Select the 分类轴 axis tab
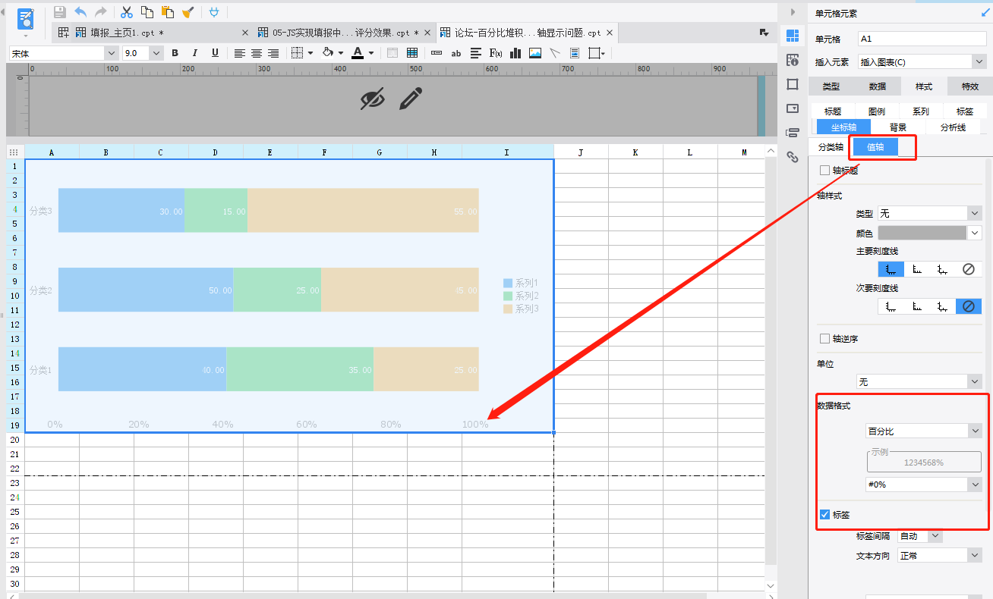 click(x=831, y=147)
